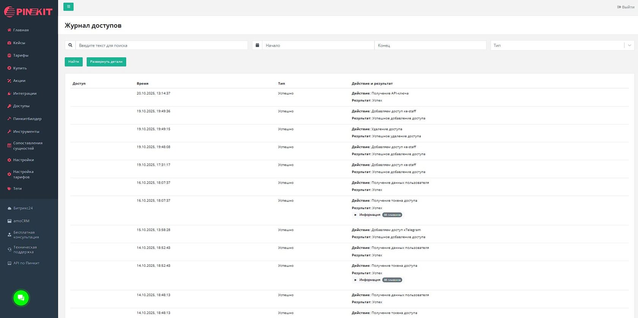638x318 pixels.
Task: Open Кейсы in the sidebar
Action: pos(19,43)
